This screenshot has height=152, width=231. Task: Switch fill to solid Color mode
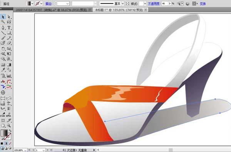(x=2, y=143)
